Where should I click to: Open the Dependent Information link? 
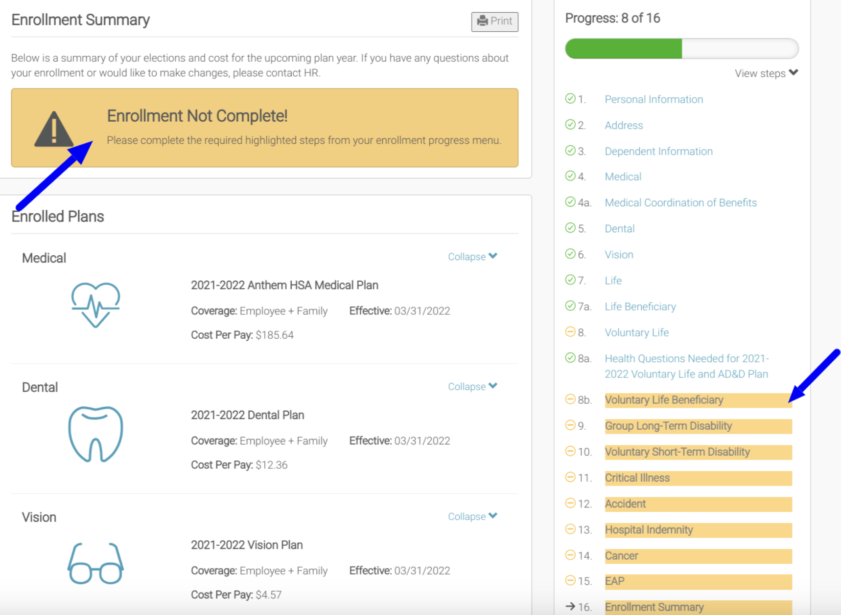coord(658,152)
